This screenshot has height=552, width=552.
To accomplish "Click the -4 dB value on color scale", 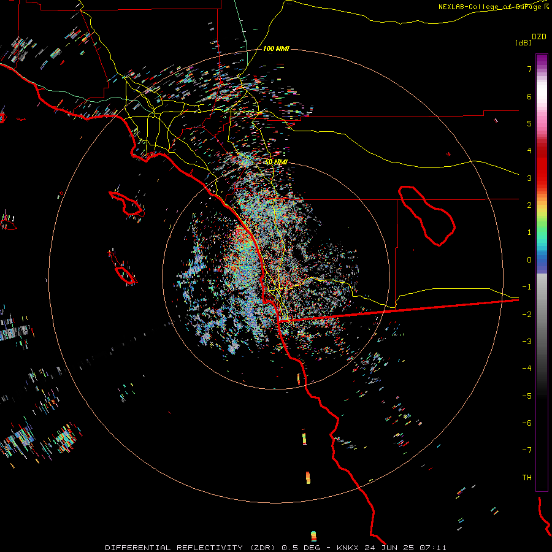I will (527, 369).
